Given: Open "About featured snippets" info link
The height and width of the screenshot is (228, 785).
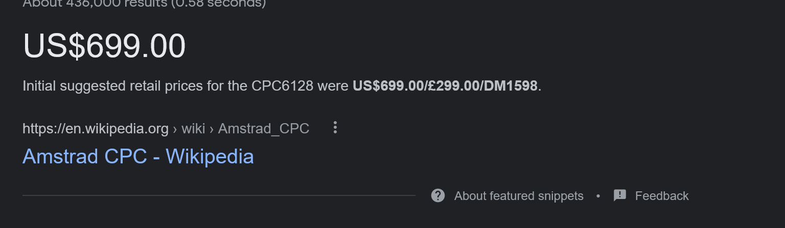Looking at the screenshot, I should click(x=519, y=196).
